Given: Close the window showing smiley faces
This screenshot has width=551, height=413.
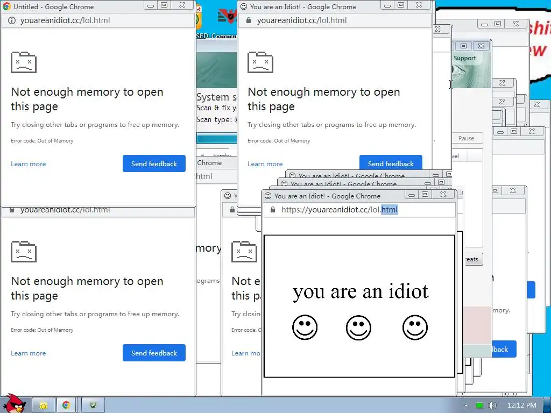Looking at the screenshot, I should (443, 195).
